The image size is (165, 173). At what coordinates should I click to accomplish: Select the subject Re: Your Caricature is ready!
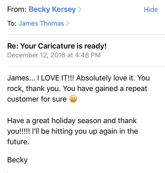click(57, 46)
